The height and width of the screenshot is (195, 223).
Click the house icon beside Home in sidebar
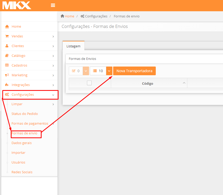7,27
